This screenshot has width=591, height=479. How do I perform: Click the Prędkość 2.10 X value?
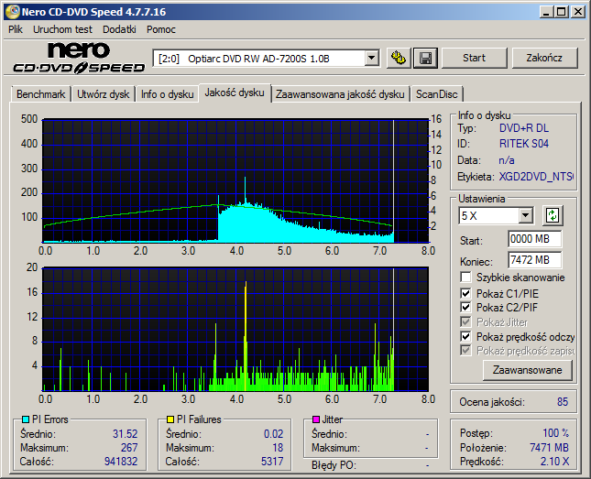pyautogui.click(x=555, y=462)
